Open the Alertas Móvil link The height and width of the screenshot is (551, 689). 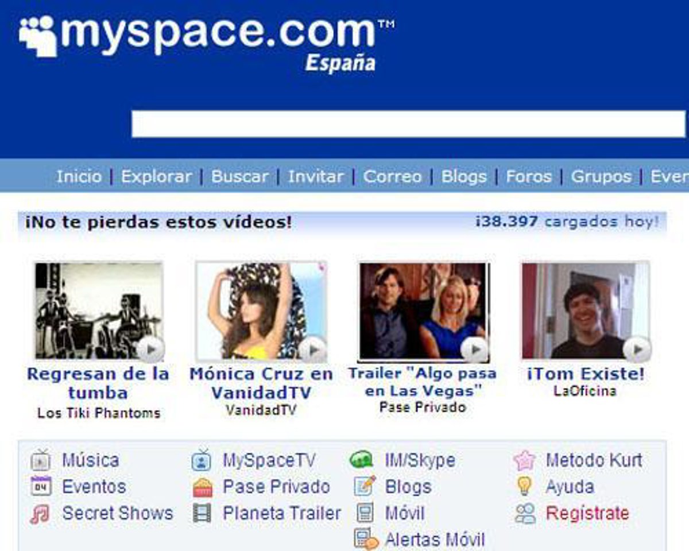tap(435, 540)
